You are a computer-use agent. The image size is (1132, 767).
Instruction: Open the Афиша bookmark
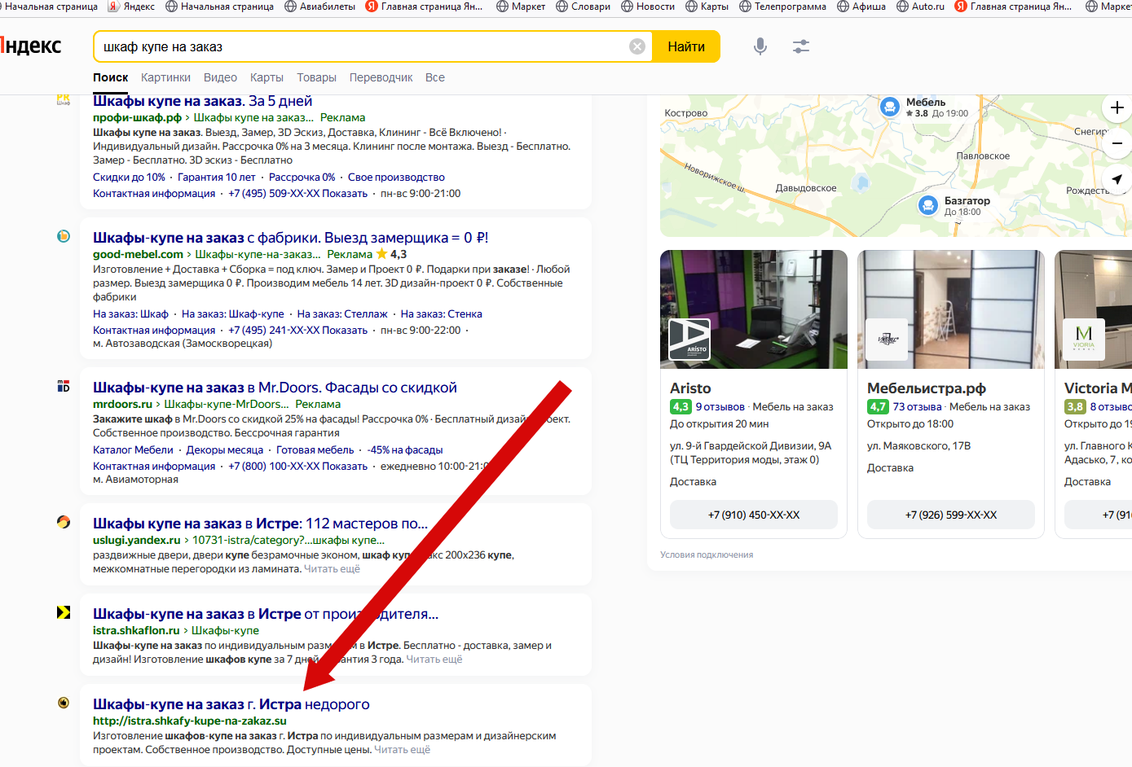coord(861,7)
